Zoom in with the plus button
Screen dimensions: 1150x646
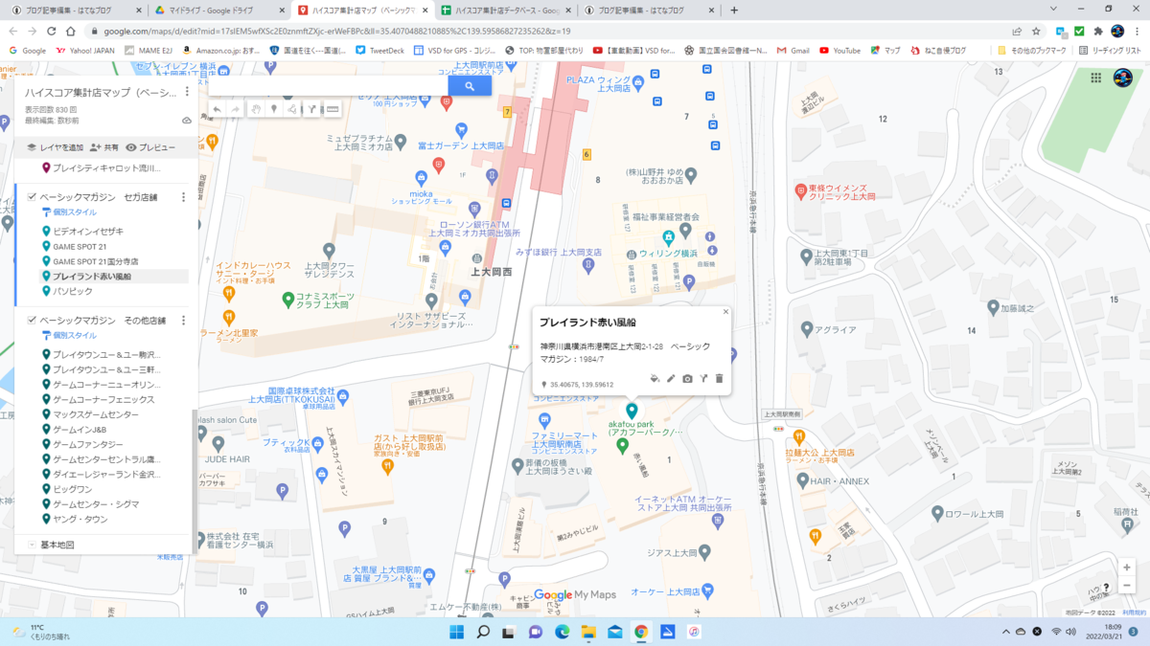point(1127,568)
